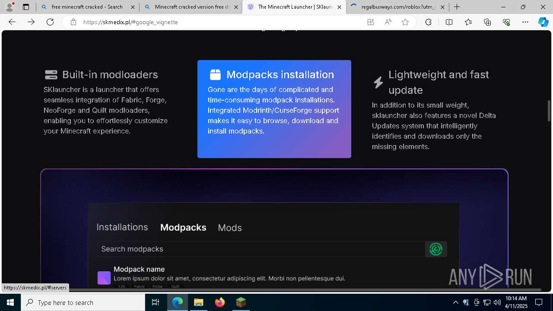View site information lock icon
This screenshot has width=553, height=311.
tap(73, 22)
